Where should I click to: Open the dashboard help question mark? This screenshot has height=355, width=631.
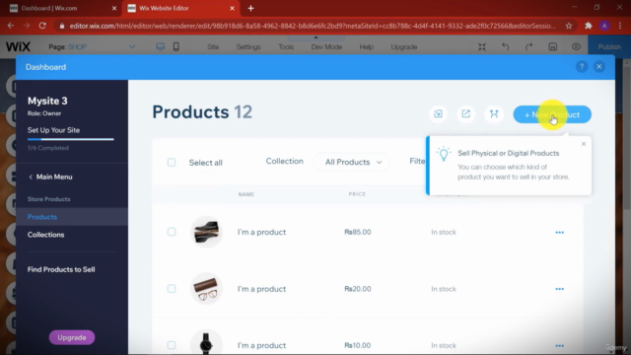tap(582, 67)
